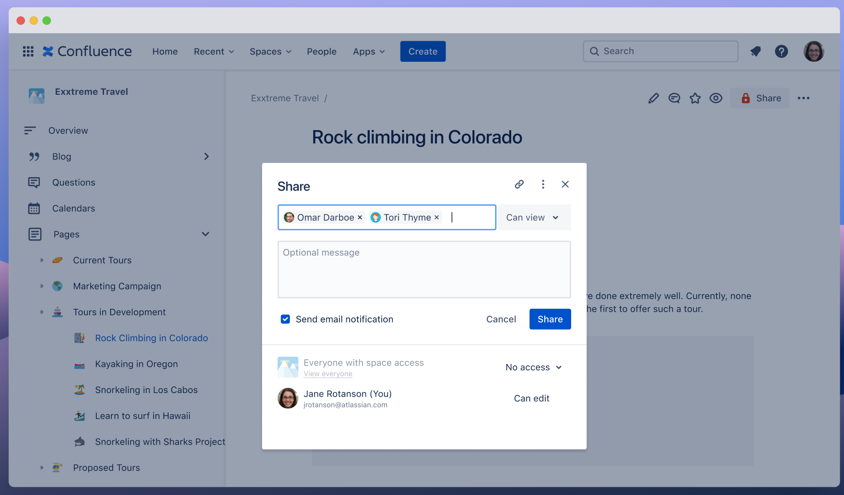Collapse the Pages section chevron
This screenshot has height=495, width=844.
(x=205, y=234)
